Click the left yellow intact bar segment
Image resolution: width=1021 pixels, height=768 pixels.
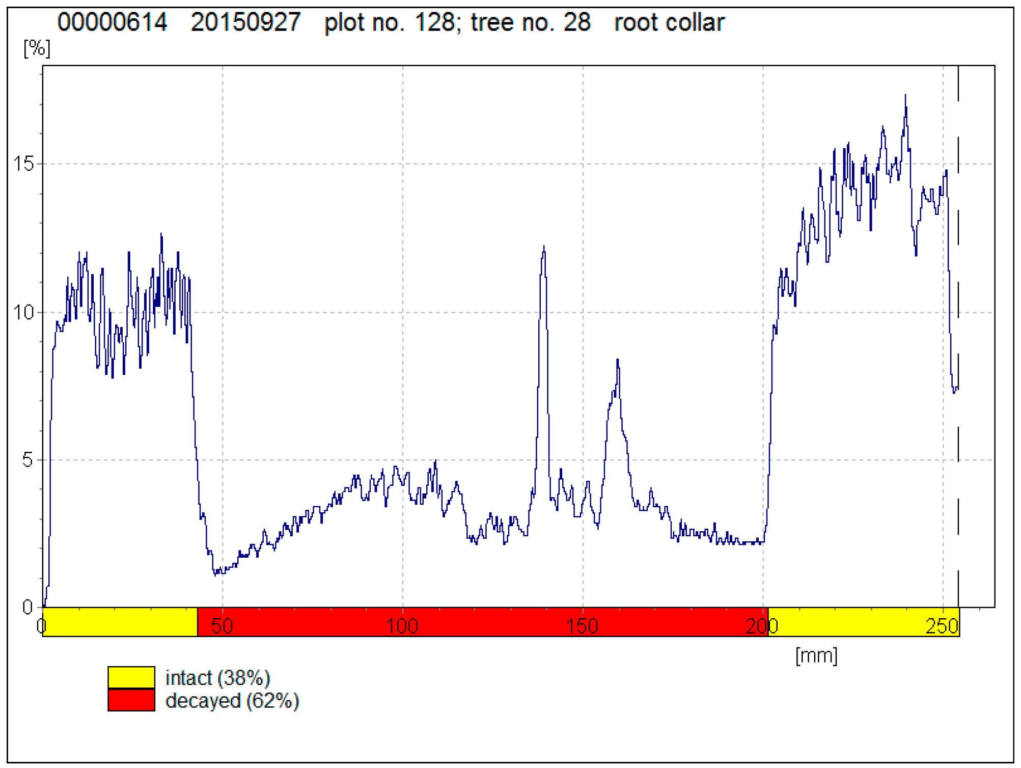tap(120, 622)
